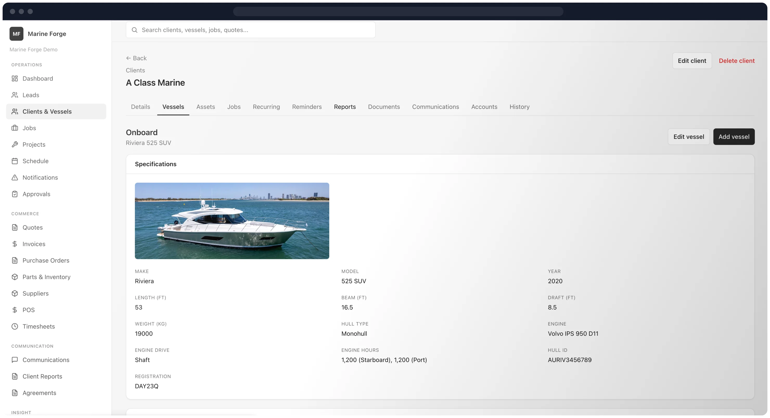770x418 pixels.
Task: Click the browser address bar
Action: tap(398, 11)
